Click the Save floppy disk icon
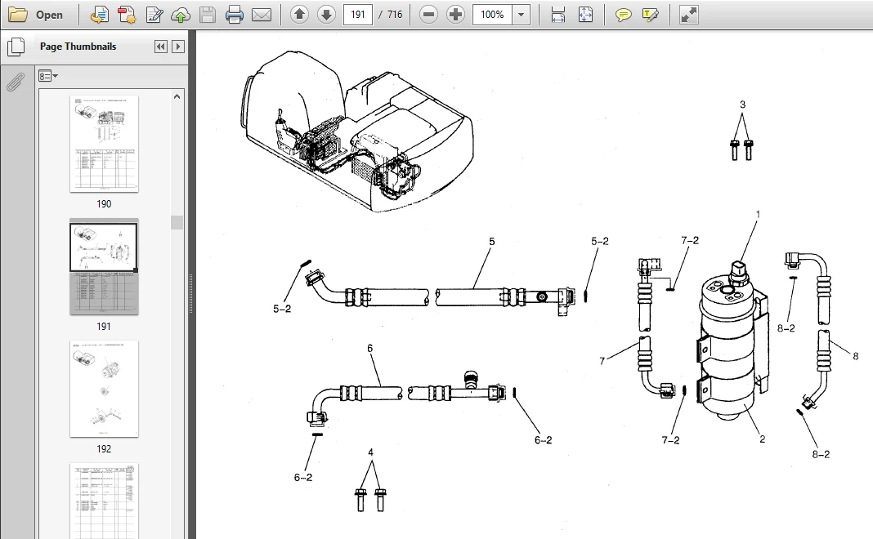 click(x=208, y=15)
